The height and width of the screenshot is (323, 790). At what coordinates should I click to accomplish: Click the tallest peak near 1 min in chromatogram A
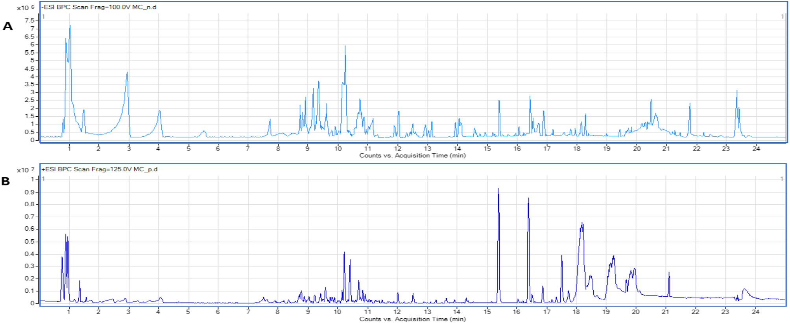pos(70,27)
